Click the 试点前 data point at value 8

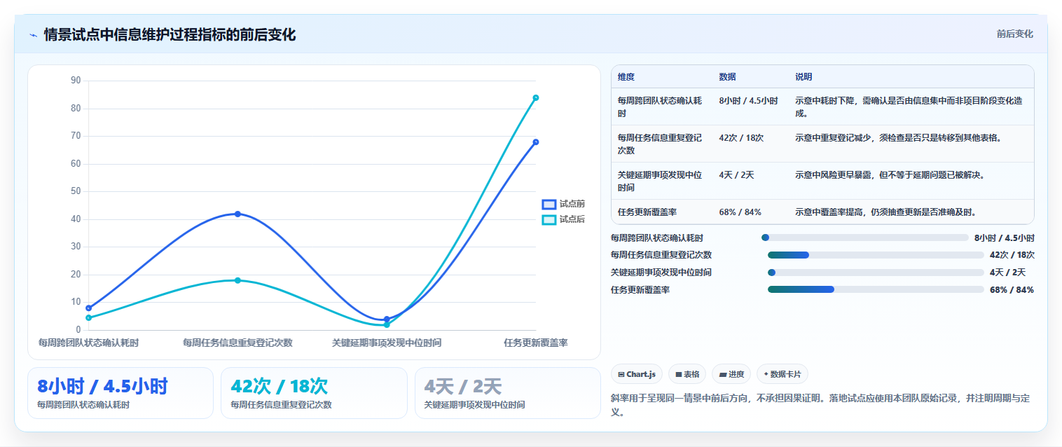tap(88, 308)
